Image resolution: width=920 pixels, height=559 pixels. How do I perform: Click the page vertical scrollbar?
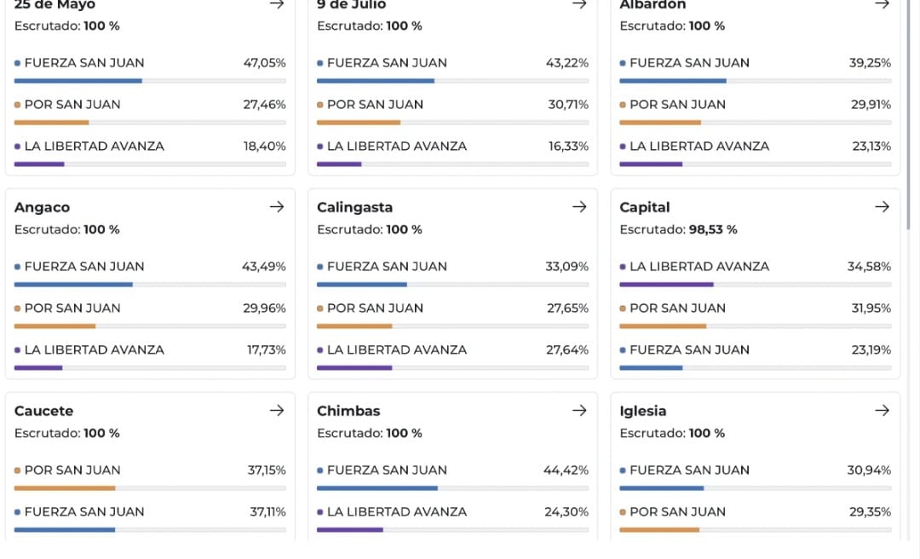coord(909,114)
